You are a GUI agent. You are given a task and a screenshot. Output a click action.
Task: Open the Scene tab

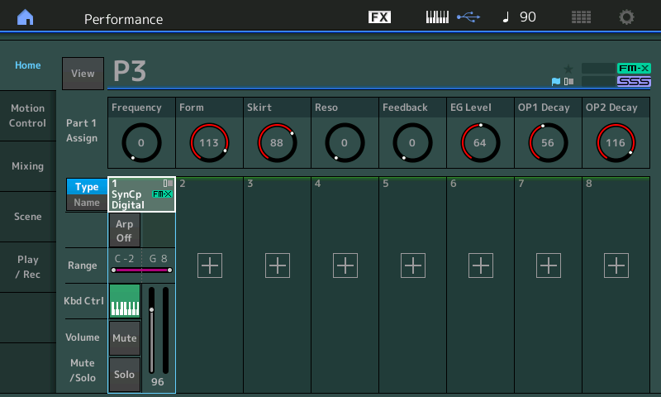[x=28, y=217]
